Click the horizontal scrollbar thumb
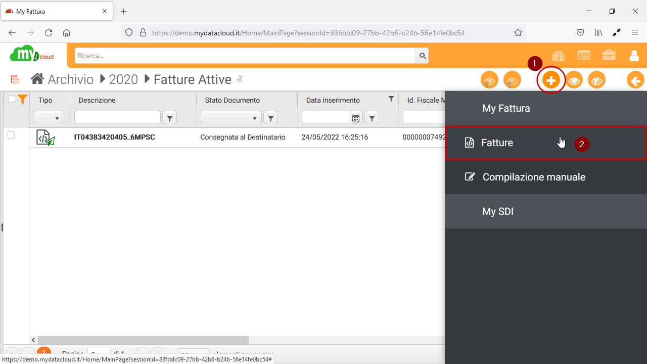This screenshot has height=364, width=647. point(144,340)
